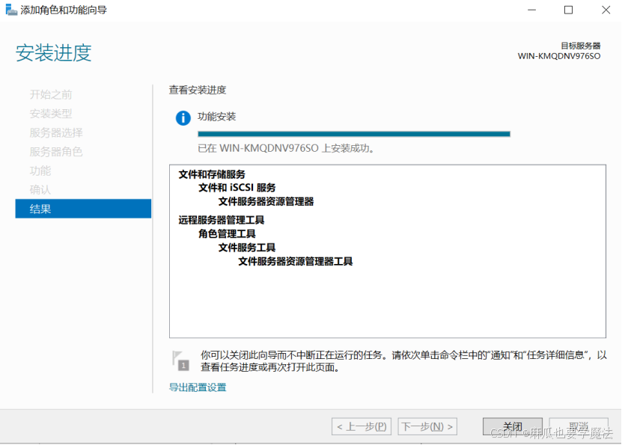Select the 确认 step in the sidebar
Image resolution: width=622 pixels, height=445 pixels.
point(40,189)
